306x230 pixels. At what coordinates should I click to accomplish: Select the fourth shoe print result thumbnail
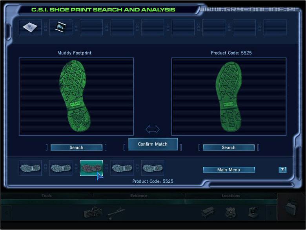click(x=122, y=168)
